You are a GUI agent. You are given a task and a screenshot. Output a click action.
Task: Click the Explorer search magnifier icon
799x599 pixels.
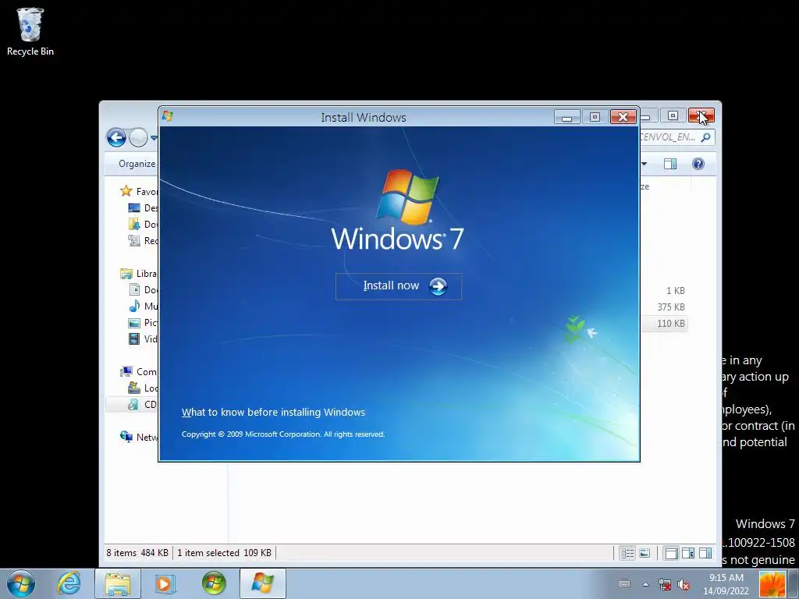(x=705, y=137)
